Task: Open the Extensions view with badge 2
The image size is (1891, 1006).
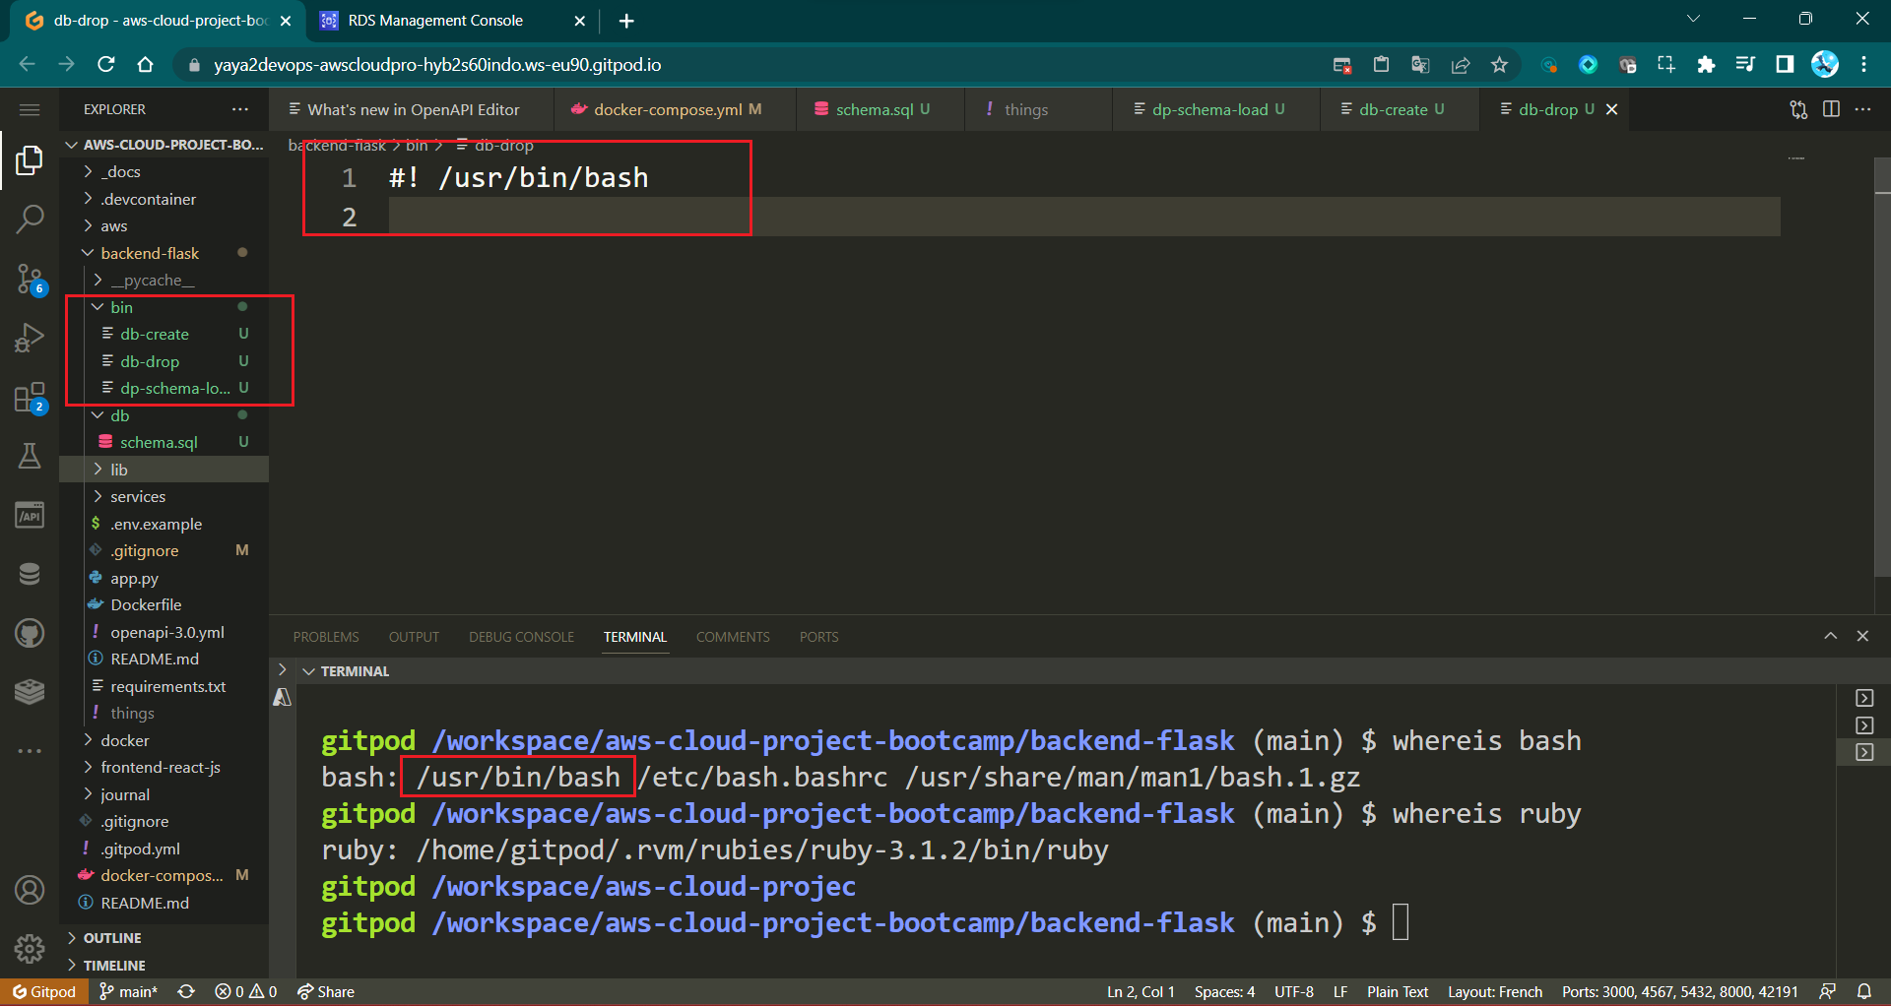Action: point(30,398)
